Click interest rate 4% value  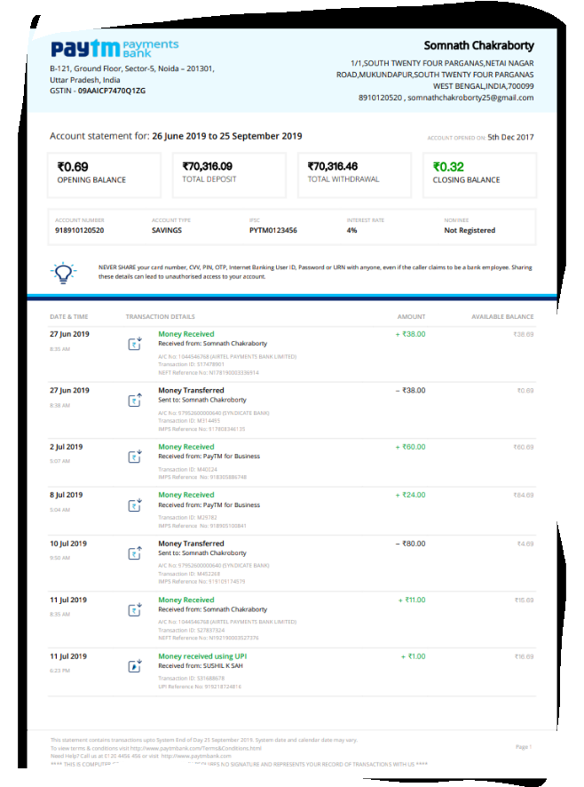tap(351, 230)
